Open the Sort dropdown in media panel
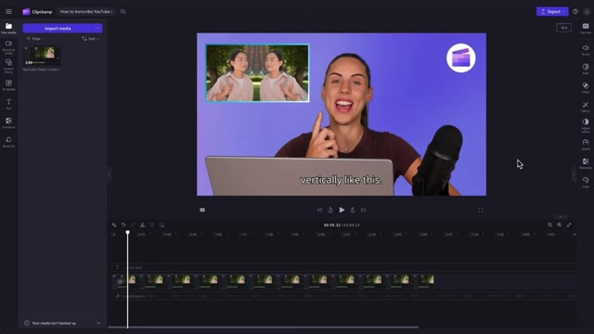Viewport: 594px width, 334px height. [x=91, y=39]
